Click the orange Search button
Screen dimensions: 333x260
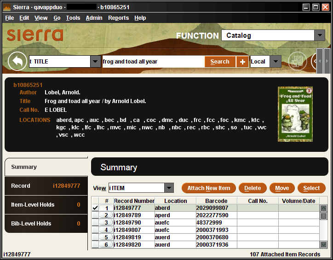(x=220, y=62)
